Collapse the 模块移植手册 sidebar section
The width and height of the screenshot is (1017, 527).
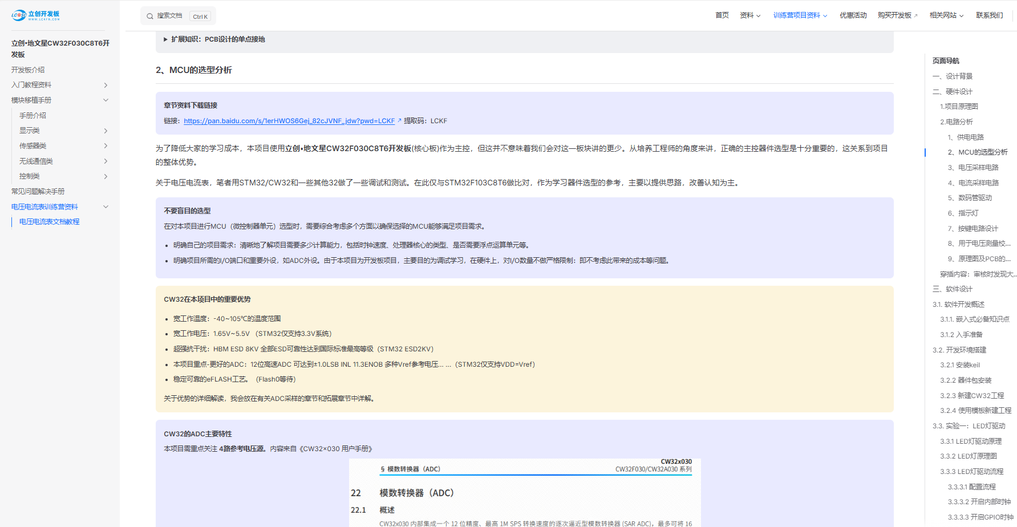pyautogui.click(x=106, y=100)
